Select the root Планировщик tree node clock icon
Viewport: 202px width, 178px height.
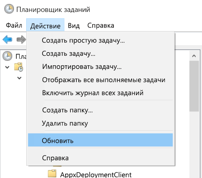[x=8, y=56]
